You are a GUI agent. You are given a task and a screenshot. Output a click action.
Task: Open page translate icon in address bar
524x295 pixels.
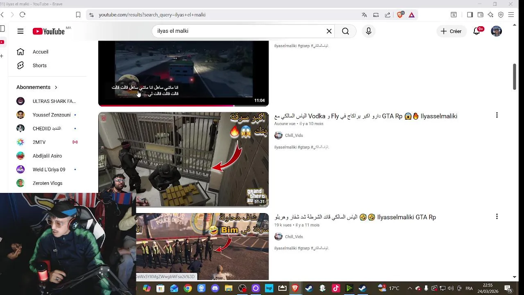364,15
